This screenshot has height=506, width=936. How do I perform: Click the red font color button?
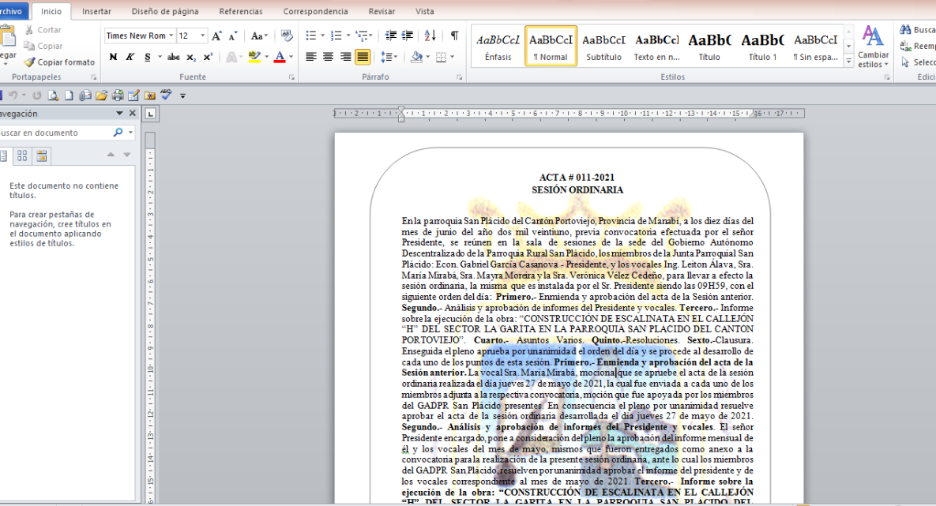click(x=279, y=57)
